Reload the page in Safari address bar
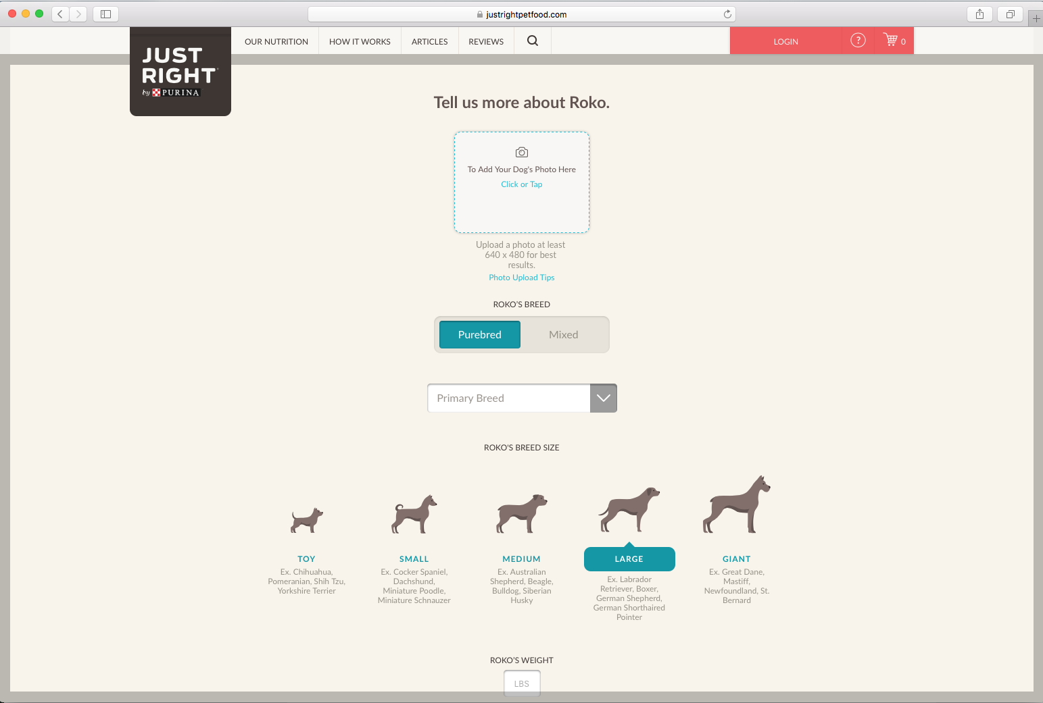 click(727, 14)
